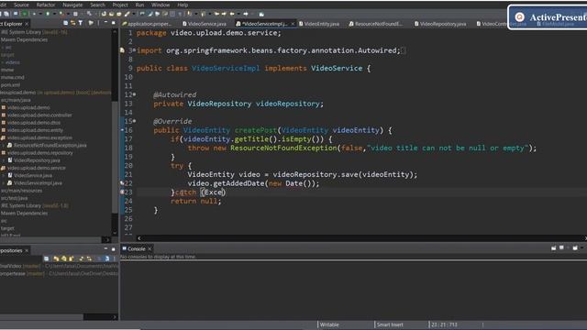This screenshot has width=587, height=330.
Task: Expand VideoService.java tree node arrow
Action: [x=4, y=175]
